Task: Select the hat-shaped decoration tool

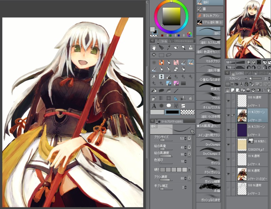Action: coord(154,77)
